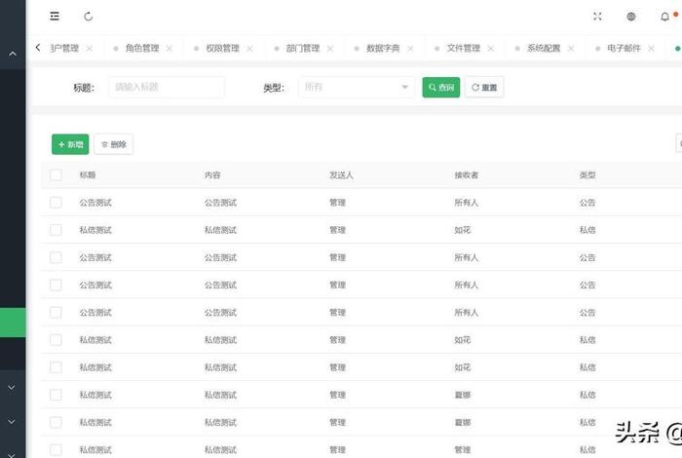The image size is (682, 458).
Task: Collapse the sidebar with the menu fold icon
Action: pyautogui.click(x=55, y=17)
